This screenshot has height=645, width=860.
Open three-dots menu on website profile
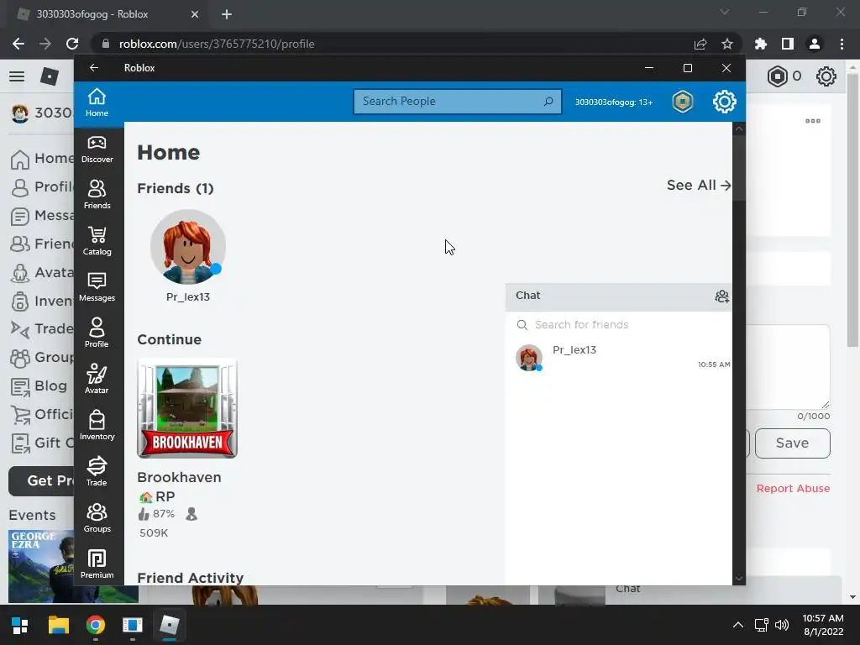click(813, 121)
